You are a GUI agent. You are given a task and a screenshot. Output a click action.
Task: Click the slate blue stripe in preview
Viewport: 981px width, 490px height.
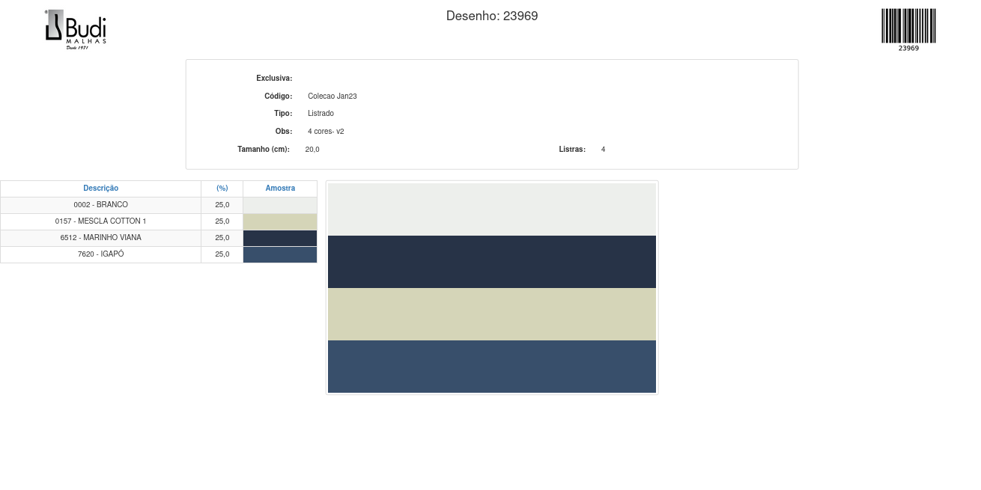tap(492, 367)
